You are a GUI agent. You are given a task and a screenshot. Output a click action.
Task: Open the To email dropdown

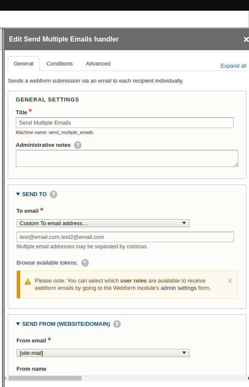click(x=103, y=223)
